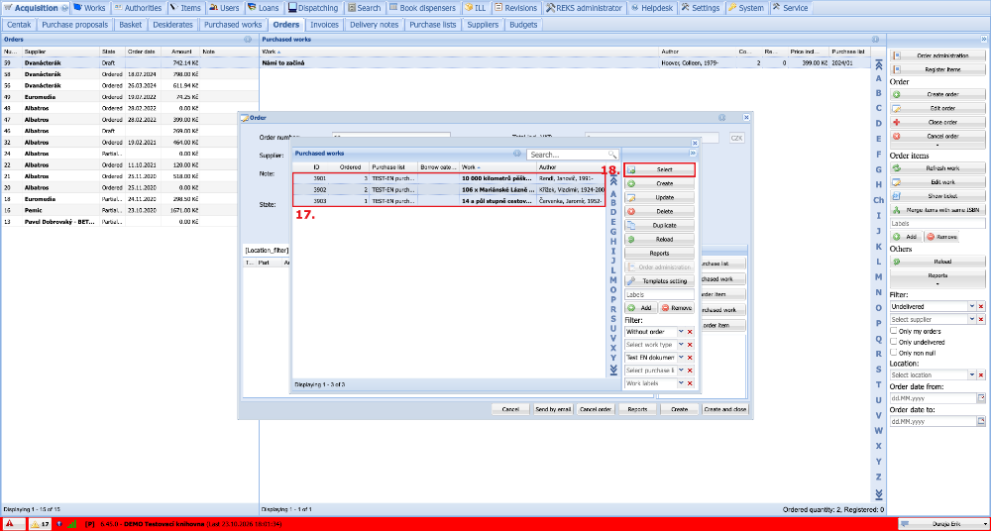Open the Test EN dokument filter dropdown
Viewport: 991px width, 531px height.
681,358
